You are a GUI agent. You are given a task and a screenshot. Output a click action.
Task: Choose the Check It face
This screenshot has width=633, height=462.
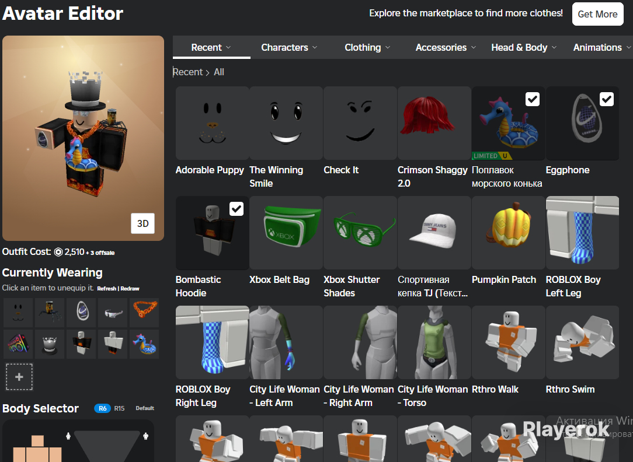[x=360, y=123]
